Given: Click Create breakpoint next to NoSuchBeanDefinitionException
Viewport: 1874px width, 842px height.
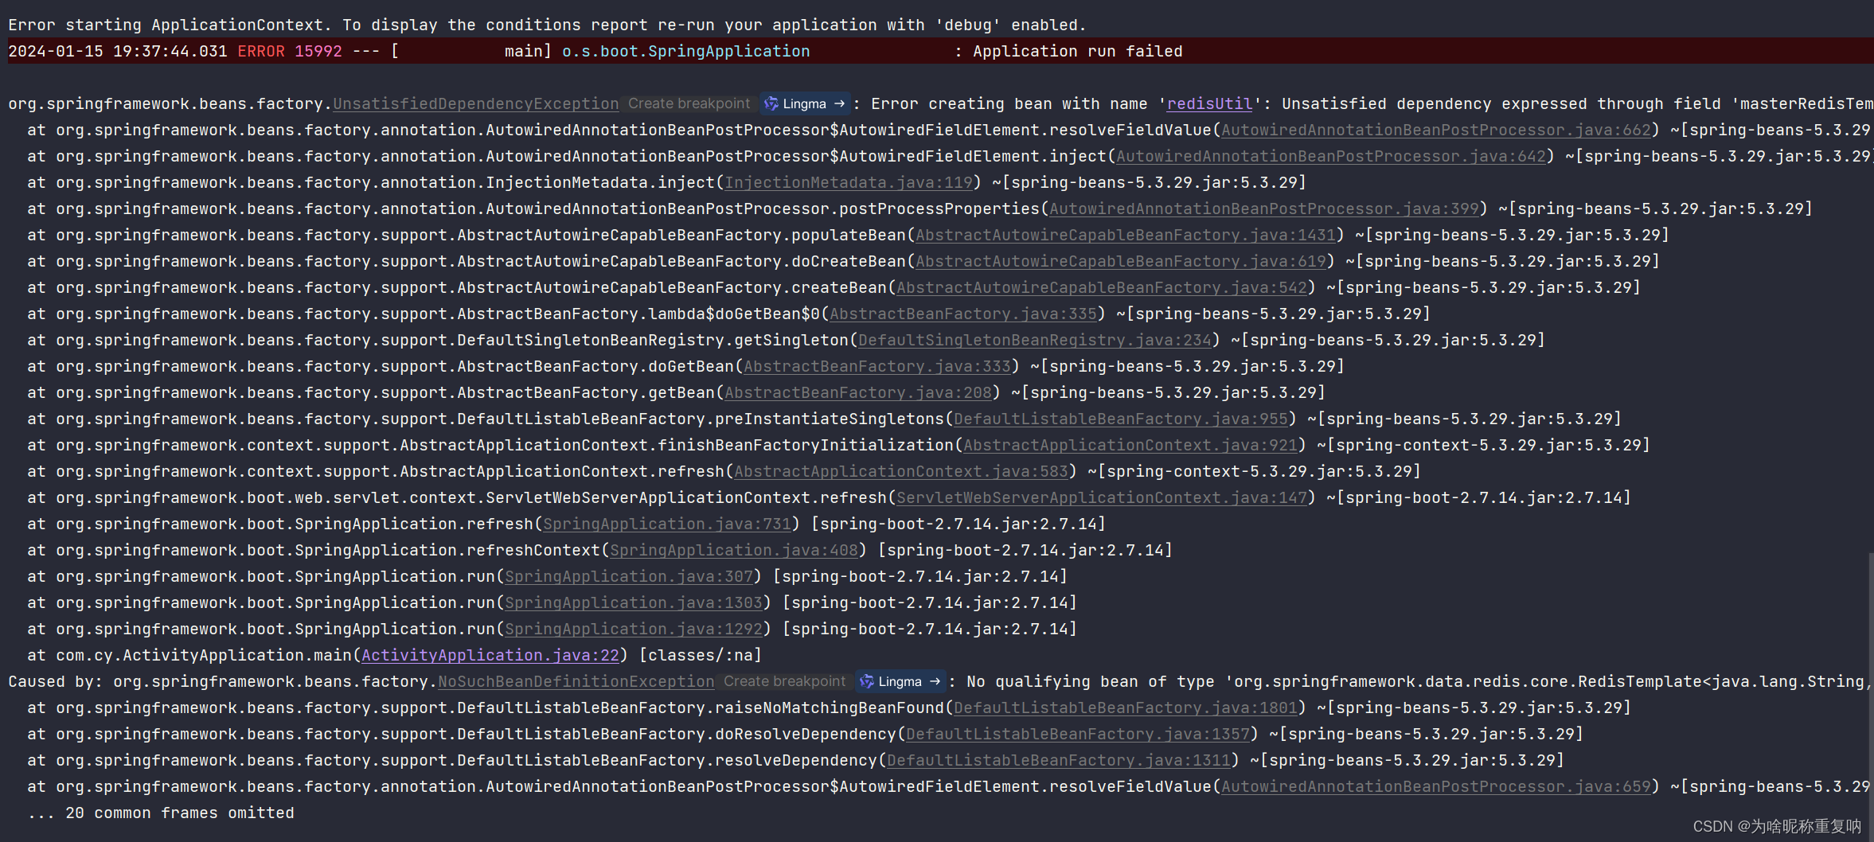Looking at the screenshot, I should pyautogui.click(x=784, y=681).
